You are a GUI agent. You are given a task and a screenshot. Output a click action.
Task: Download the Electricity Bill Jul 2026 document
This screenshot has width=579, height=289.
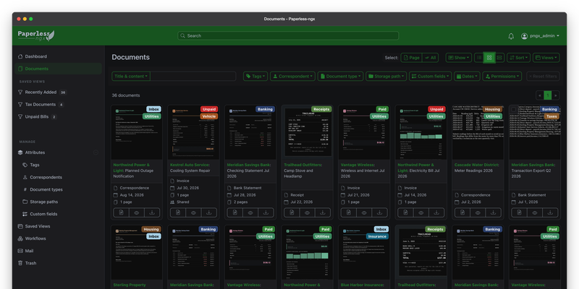tap(436, 212)
